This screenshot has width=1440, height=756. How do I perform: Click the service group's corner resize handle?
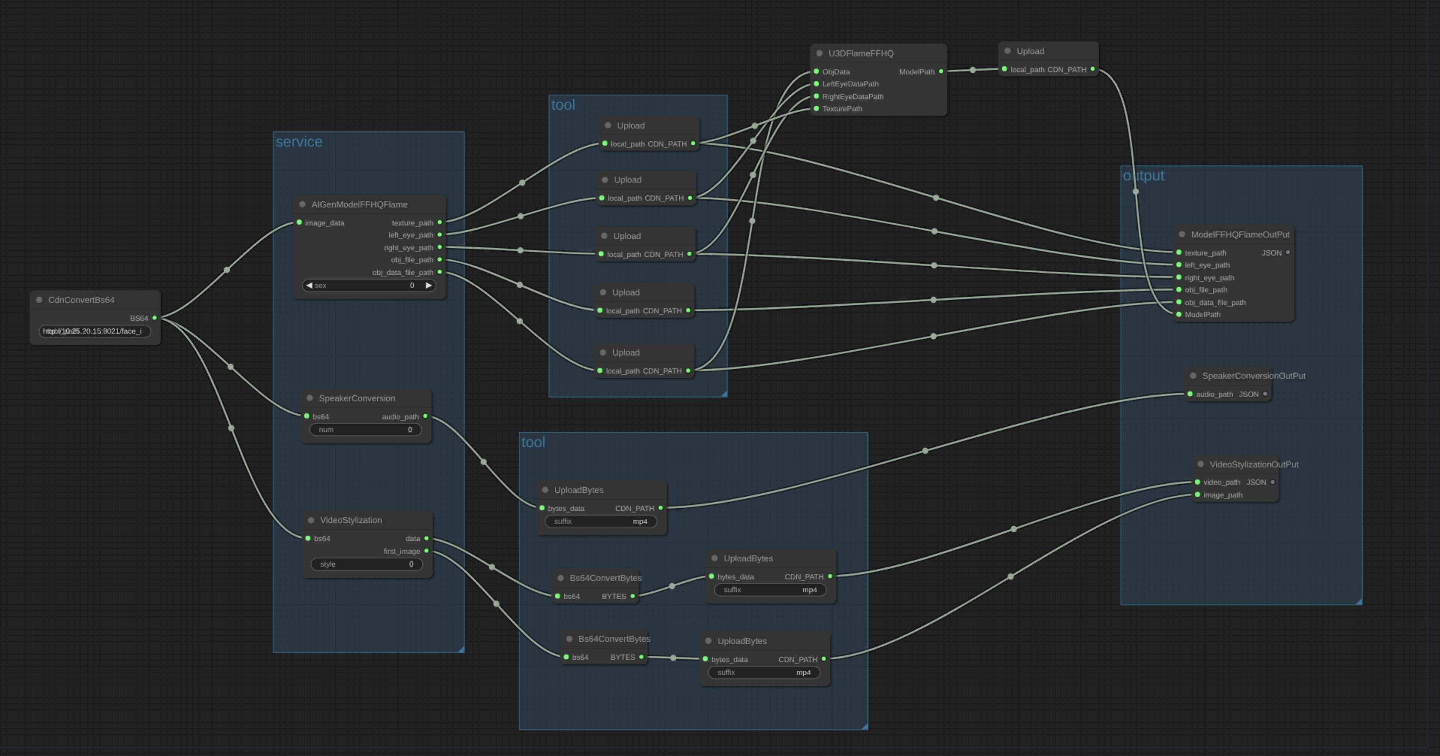point(460,649)
